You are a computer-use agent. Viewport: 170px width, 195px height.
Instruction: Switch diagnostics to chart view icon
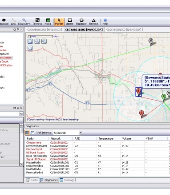(32, 133)
